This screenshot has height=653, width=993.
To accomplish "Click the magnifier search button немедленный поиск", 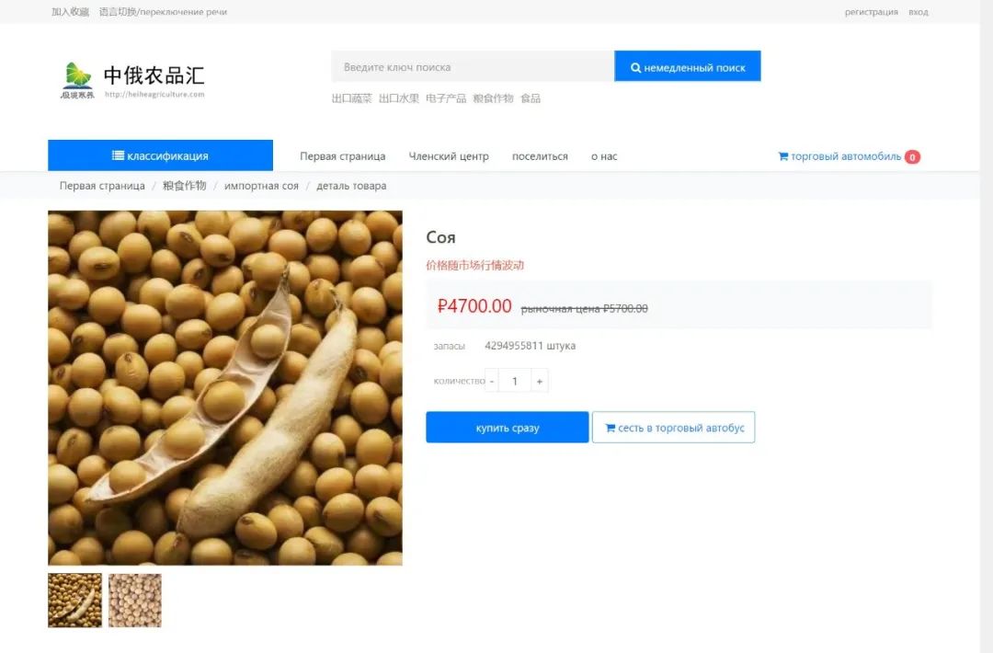I will [687, 66].
